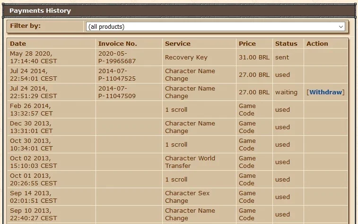Click the Action column header

(x=317, y=44)
